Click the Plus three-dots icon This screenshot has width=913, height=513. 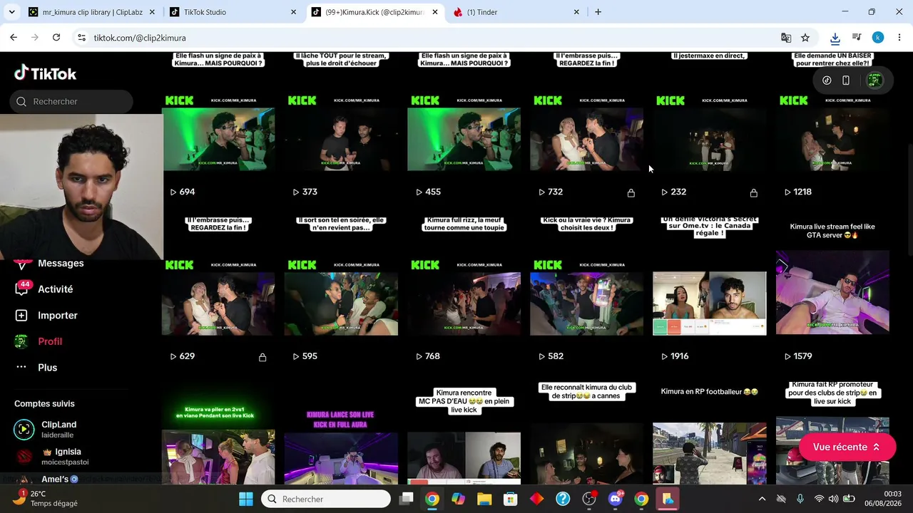pyautogui.click(x=21, y=367)
